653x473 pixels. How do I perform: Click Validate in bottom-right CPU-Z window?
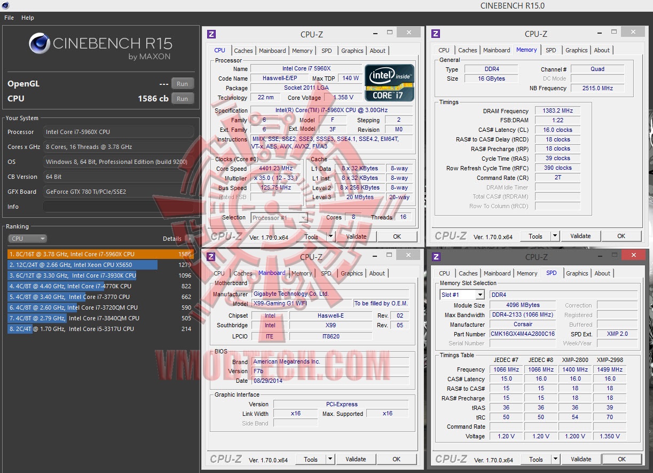tap(581, 459)
